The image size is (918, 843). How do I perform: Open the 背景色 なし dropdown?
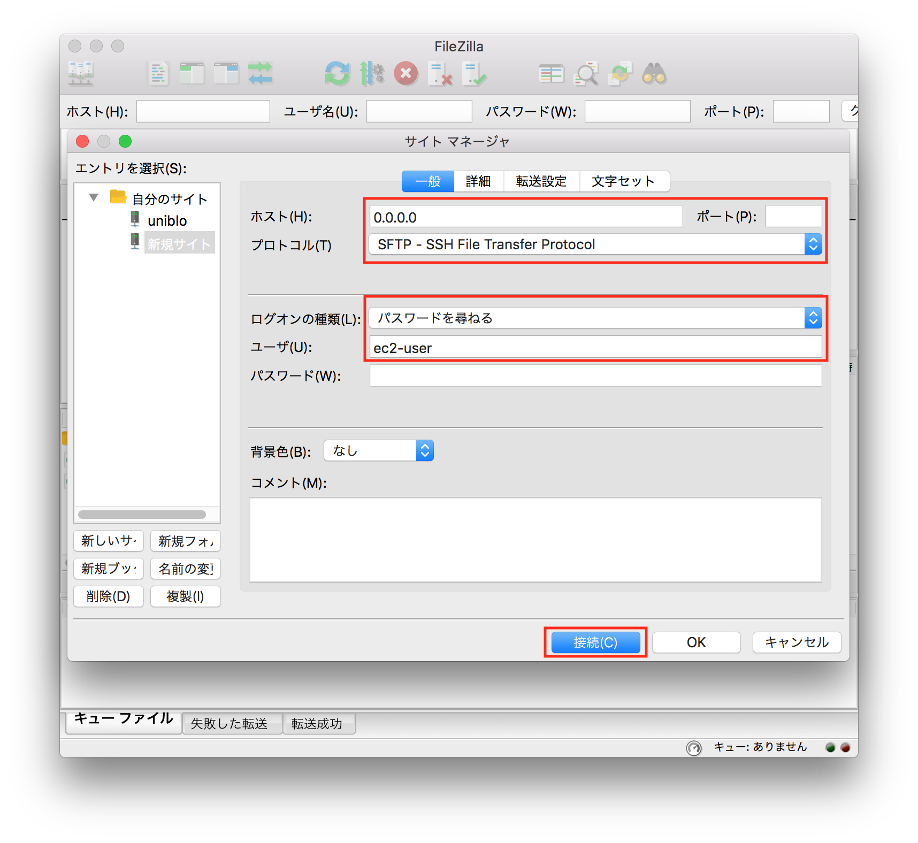coord(379,450)
